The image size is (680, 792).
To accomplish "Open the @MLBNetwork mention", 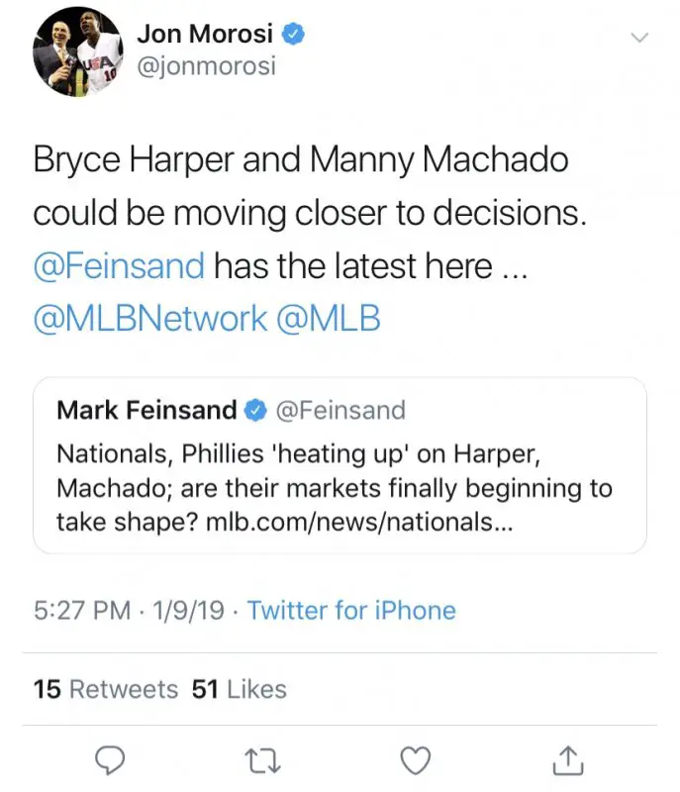I will pyautogui.click(x=150, y=318).
